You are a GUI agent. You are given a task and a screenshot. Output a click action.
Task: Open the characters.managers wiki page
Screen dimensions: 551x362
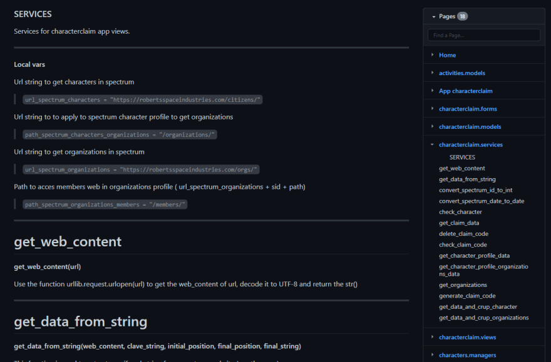[467, 355]
